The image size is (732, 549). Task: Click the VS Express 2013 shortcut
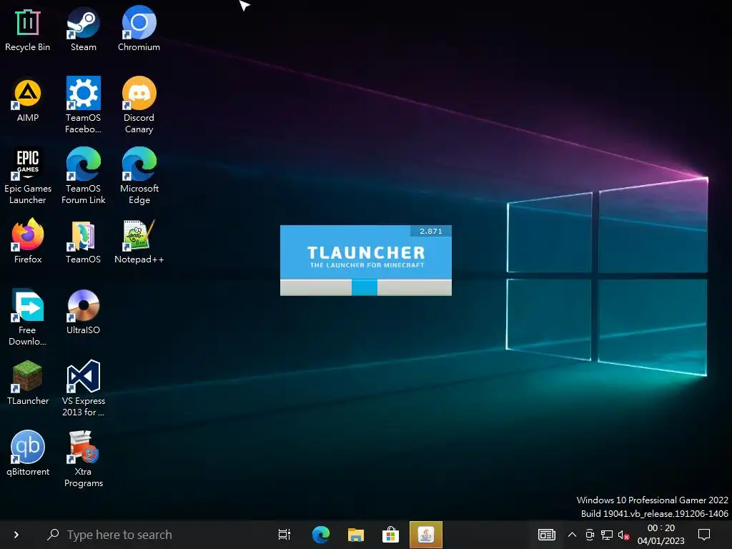click(x=83, y=389)
